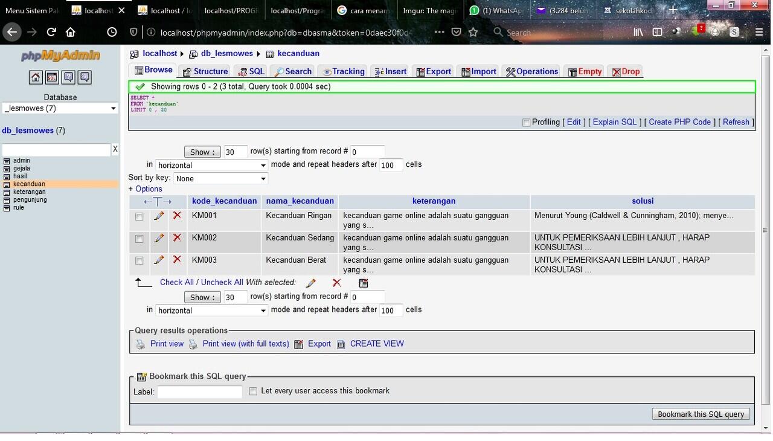Click the Bookmark this SQL query button
Viewport: 773px width, 441px height.
click(701, 414)
